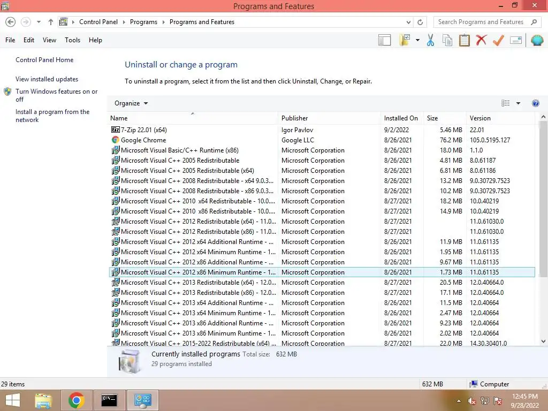Image resolution: width=548 pixels, height=411 pixels.
Task: Click the Paste clipboard toolbar icon
Action: [464, 40]
